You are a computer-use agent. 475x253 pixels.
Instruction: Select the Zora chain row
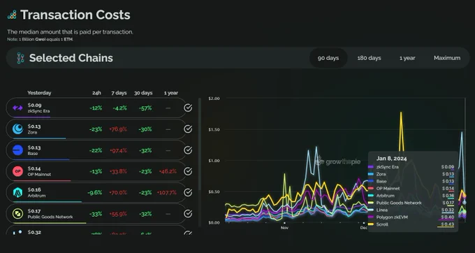pyautogui.click(x=96, y=129)
